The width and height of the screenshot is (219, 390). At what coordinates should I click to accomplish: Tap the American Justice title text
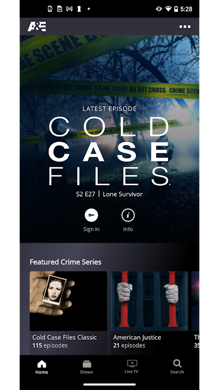coord(137,337)
